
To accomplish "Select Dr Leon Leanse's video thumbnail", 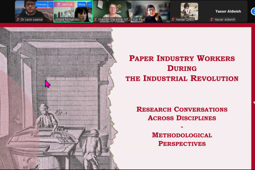I will pos(34,11).
